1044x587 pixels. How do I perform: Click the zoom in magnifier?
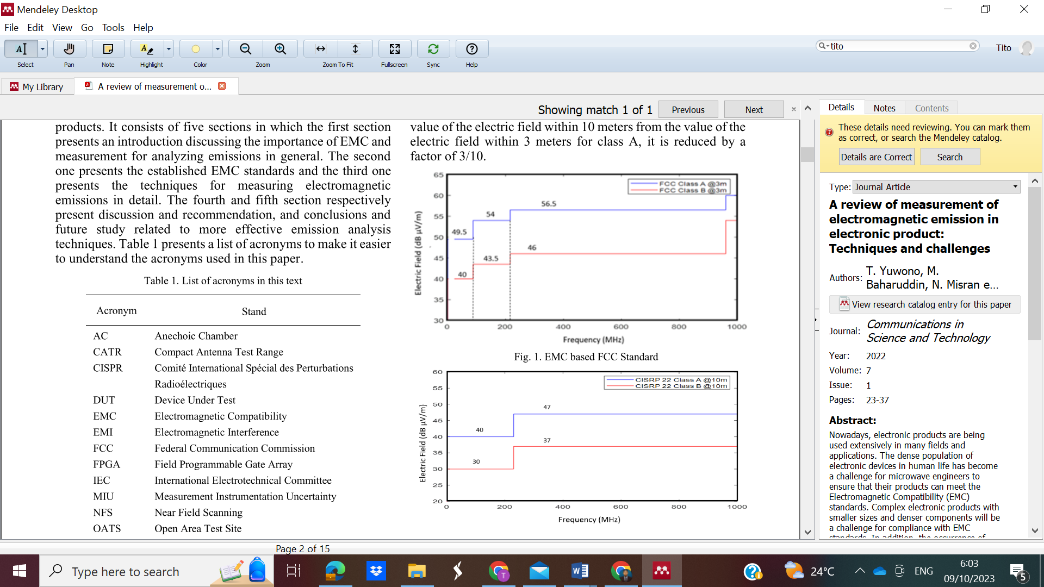pyautogui.click(x=280, y=49)
